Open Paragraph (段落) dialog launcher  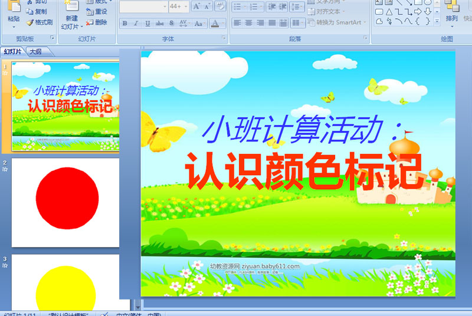click(x=365, y=38)
